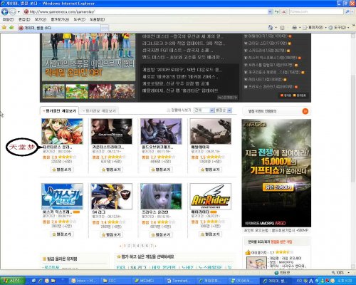356x285 pixels.
Task: Click the browser Back arrow button
Action: 5,11
